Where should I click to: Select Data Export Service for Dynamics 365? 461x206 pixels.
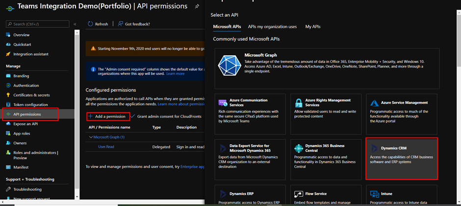[x=250, y=160]
